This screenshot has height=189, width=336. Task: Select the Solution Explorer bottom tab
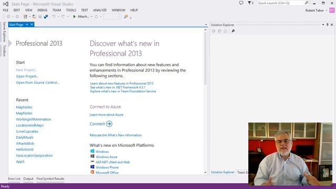(x=223, y=172)
